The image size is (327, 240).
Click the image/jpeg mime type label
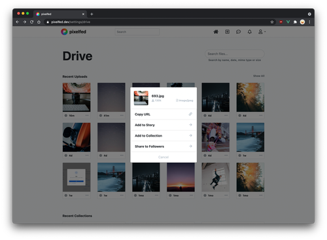pyautogui.click(x=184, y=101)
